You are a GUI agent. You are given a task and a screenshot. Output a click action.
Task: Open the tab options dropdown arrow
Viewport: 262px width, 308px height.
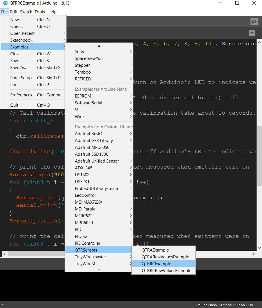252,33
